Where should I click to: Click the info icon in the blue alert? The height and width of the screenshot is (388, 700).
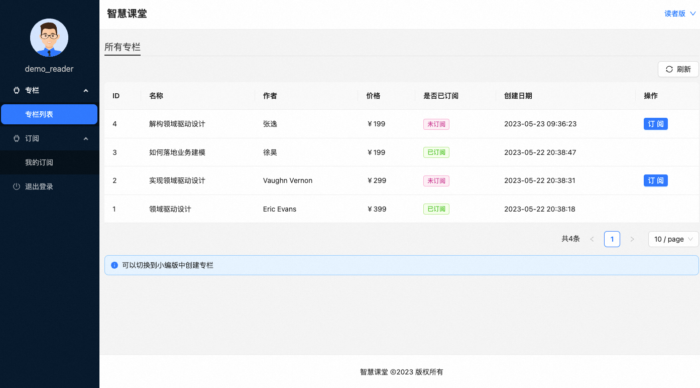point(114,265)
